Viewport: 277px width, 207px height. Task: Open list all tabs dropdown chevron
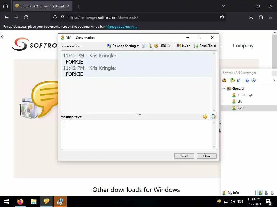click(x=223, y=6)
